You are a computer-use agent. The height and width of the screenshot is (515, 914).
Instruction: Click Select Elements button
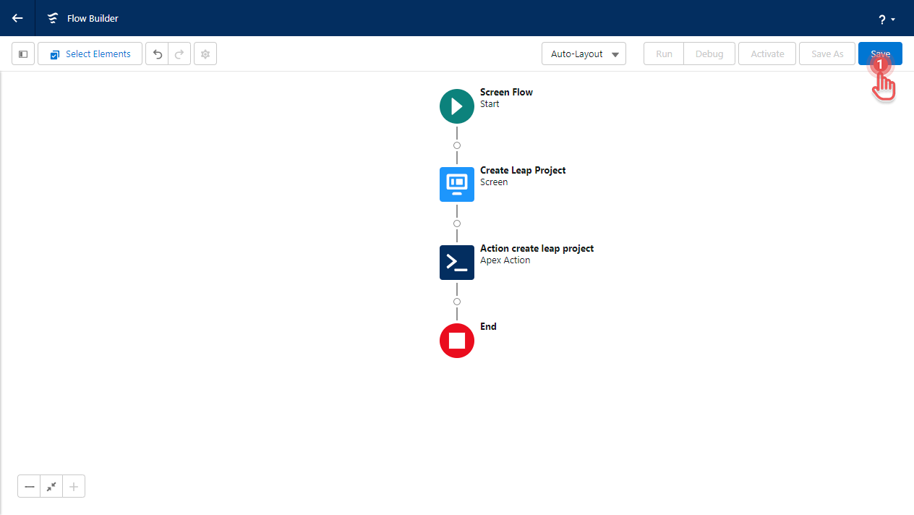click(x=90, y=54)
